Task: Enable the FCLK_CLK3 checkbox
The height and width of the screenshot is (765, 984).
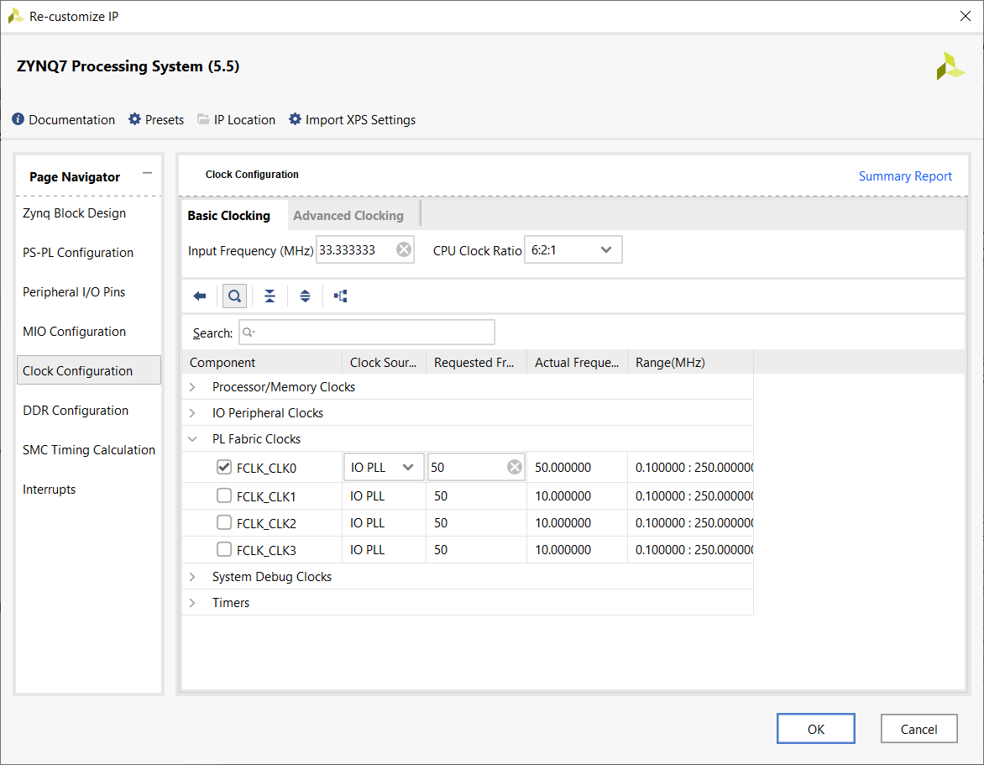Action: click(224, 549)
